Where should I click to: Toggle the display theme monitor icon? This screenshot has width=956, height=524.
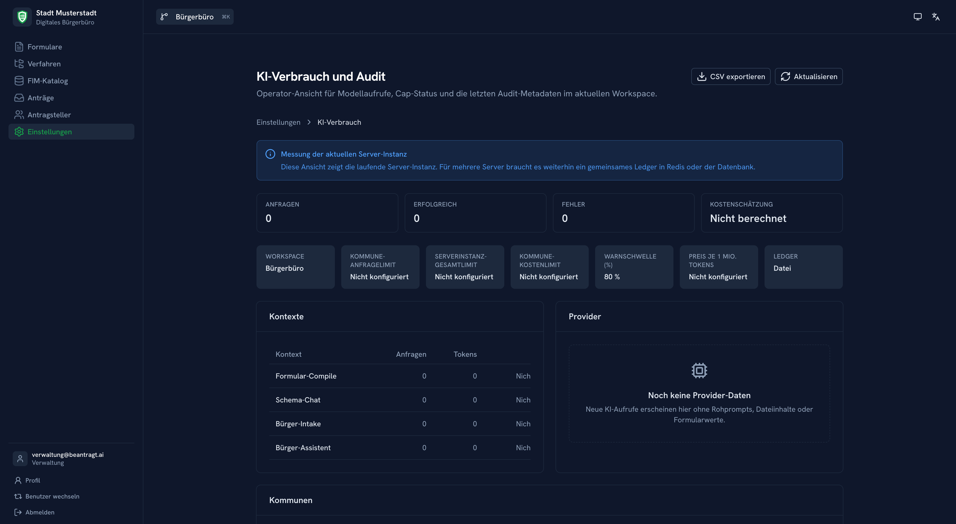pos(917,17)
